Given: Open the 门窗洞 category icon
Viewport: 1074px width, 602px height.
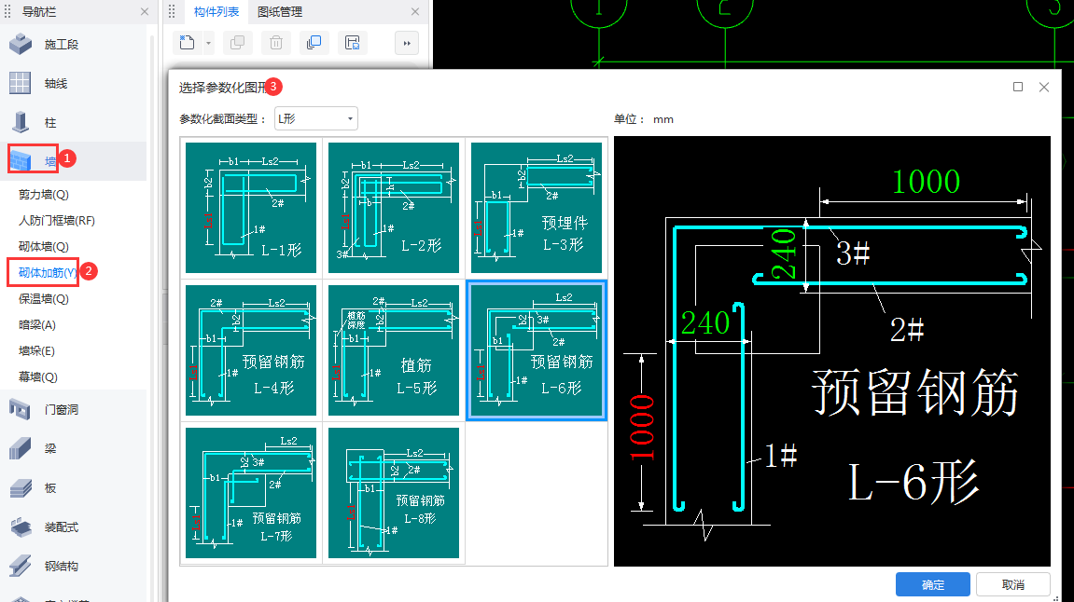Looking at the screenshot, I should point(20,409).
